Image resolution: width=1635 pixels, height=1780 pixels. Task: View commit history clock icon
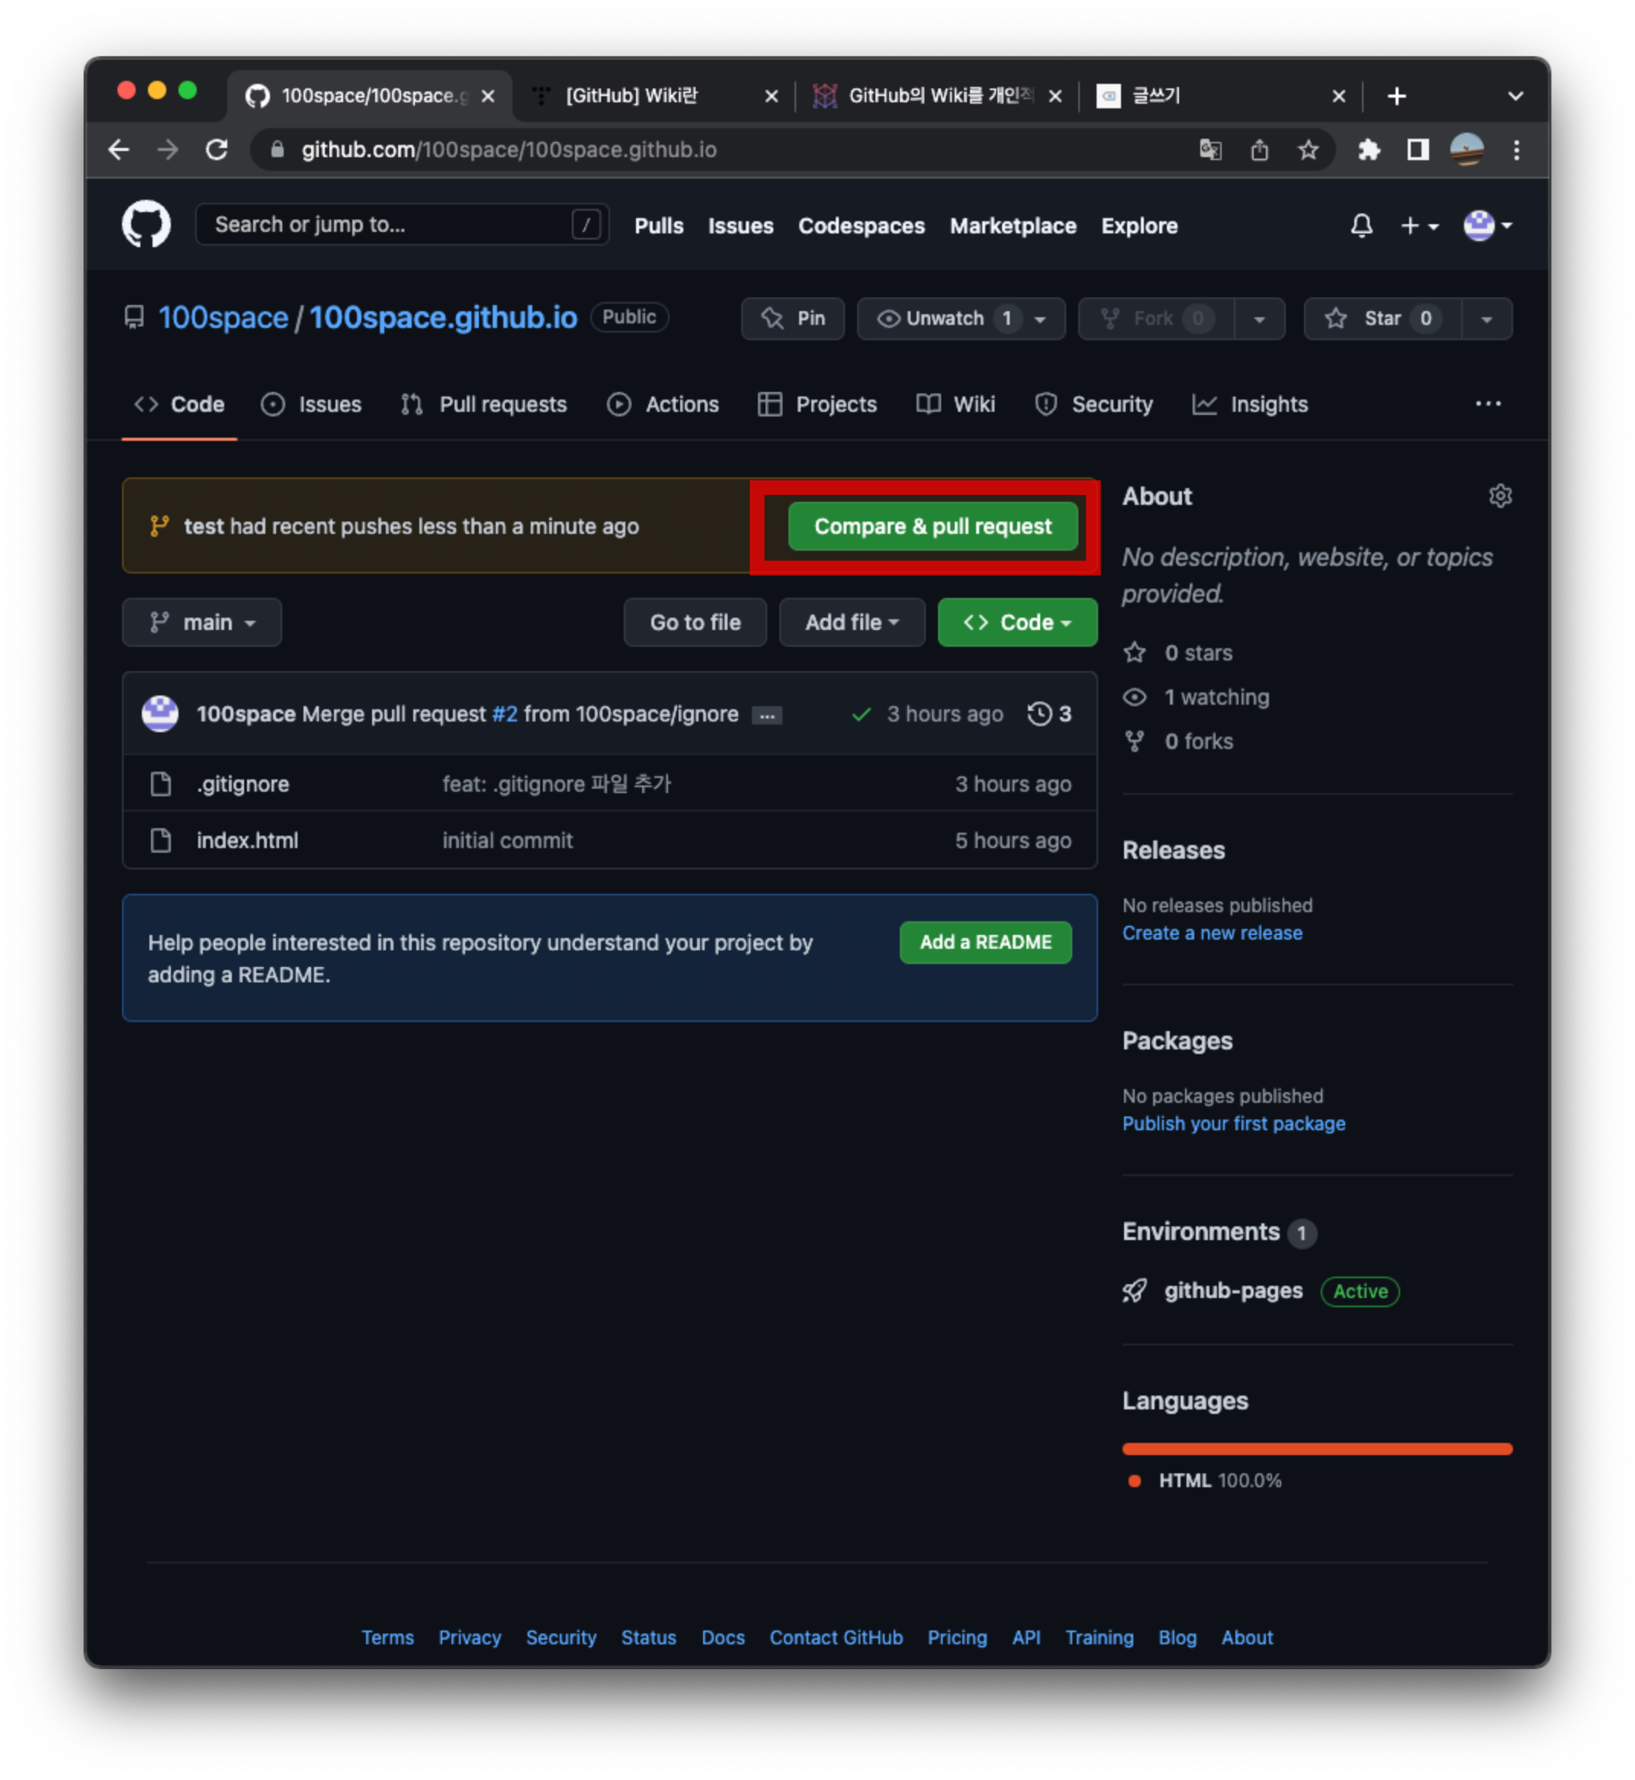[x=1039, y=714]
